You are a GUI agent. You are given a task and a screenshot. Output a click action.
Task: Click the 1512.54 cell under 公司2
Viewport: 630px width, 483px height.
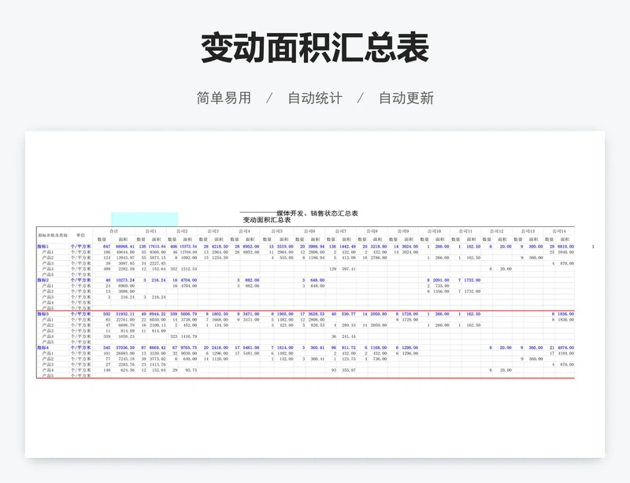coord(189,269)
